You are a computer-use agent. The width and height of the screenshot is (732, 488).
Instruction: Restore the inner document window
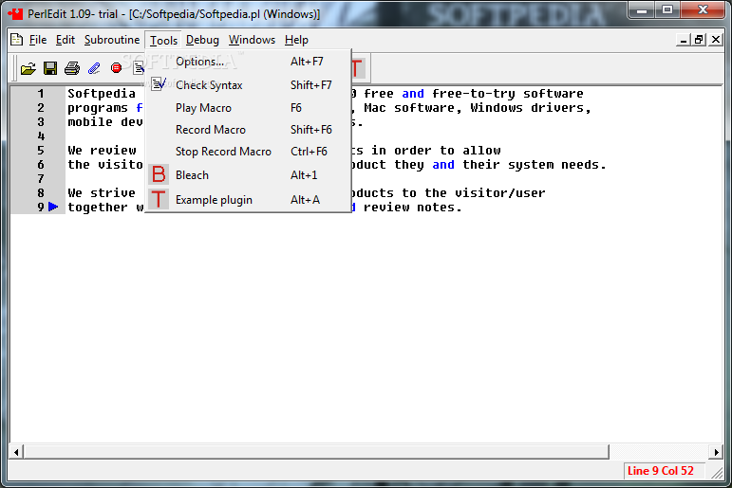click(699, 40)
